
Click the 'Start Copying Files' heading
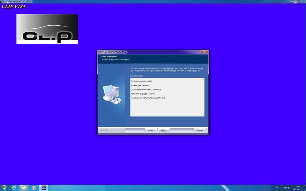109,57
